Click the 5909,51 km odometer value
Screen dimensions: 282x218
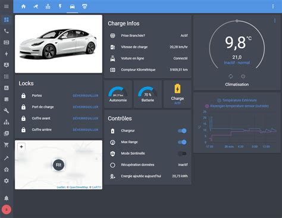178,70
